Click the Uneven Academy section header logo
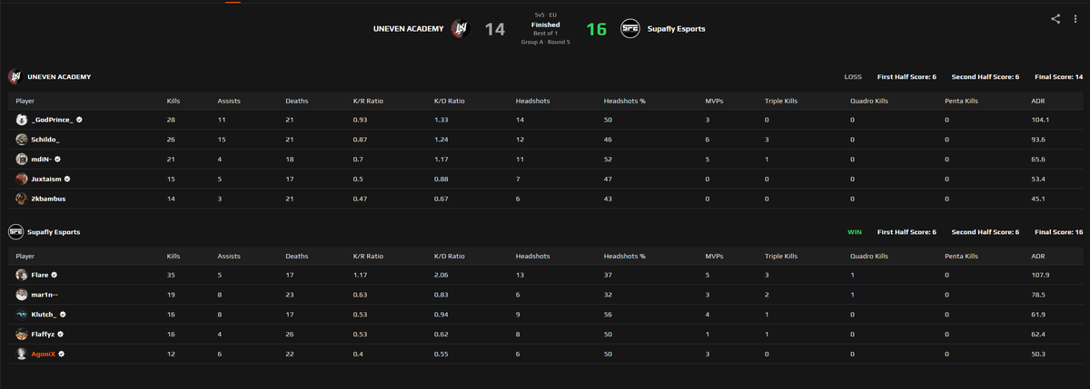Viewport: 1090px width, 389px height. click(15, 76)
